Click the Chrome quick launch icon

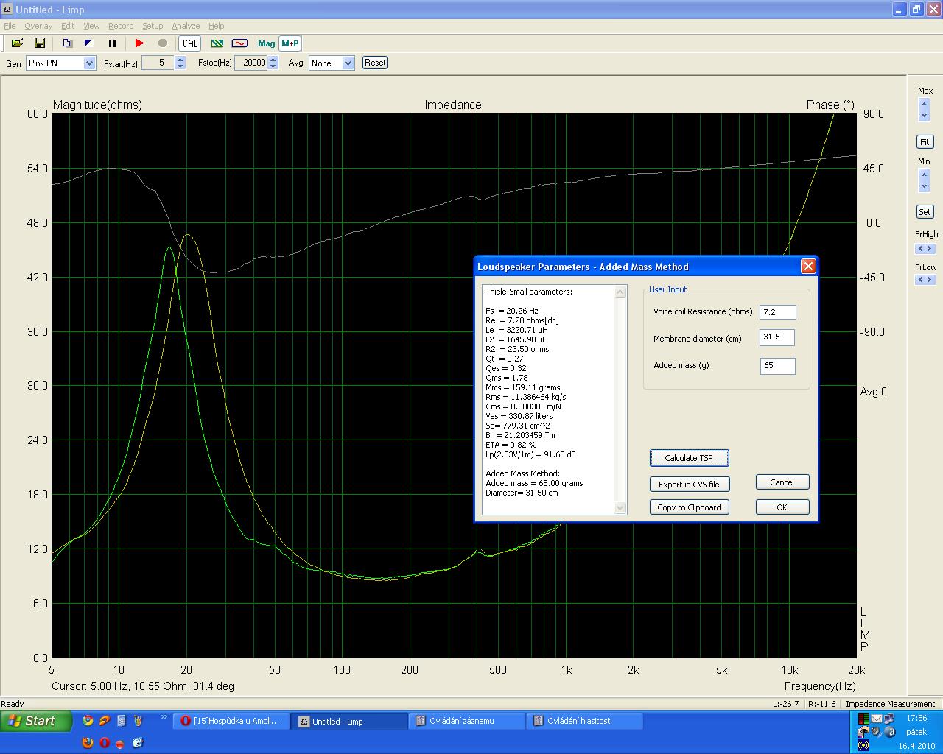pos(88,721)
